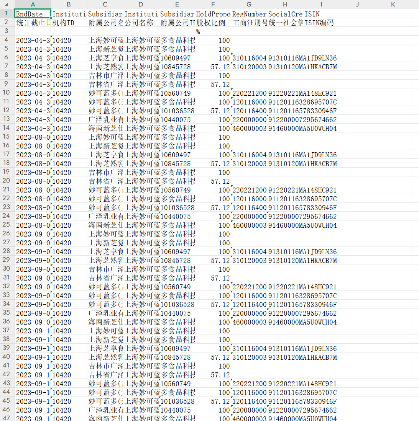
Task: Click cell A1 containing EndDate
Action: [x=33, y=14]
